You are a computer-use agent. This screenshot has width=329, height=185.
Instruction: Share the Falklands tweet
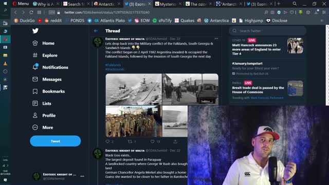(175, 142)
